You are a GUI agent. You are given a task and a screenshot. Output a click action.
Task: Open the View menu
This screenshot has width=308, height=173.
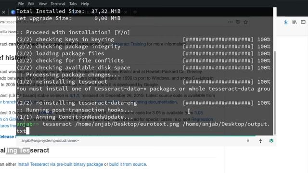42,4
